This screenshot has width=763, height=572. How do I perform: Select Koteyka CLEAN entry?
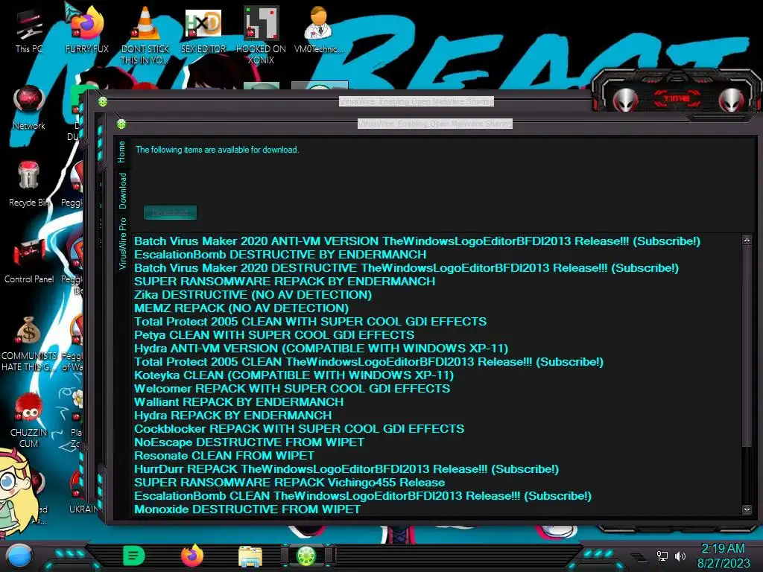[294, 375]
